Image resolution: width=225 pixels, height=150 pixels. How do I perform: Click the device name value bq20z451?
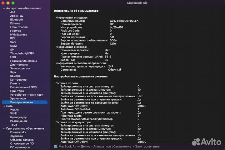[x=116, y=27]
